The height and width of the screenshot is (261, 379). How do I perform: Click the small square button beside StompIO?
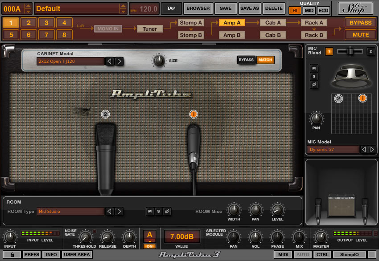(372, 254)
